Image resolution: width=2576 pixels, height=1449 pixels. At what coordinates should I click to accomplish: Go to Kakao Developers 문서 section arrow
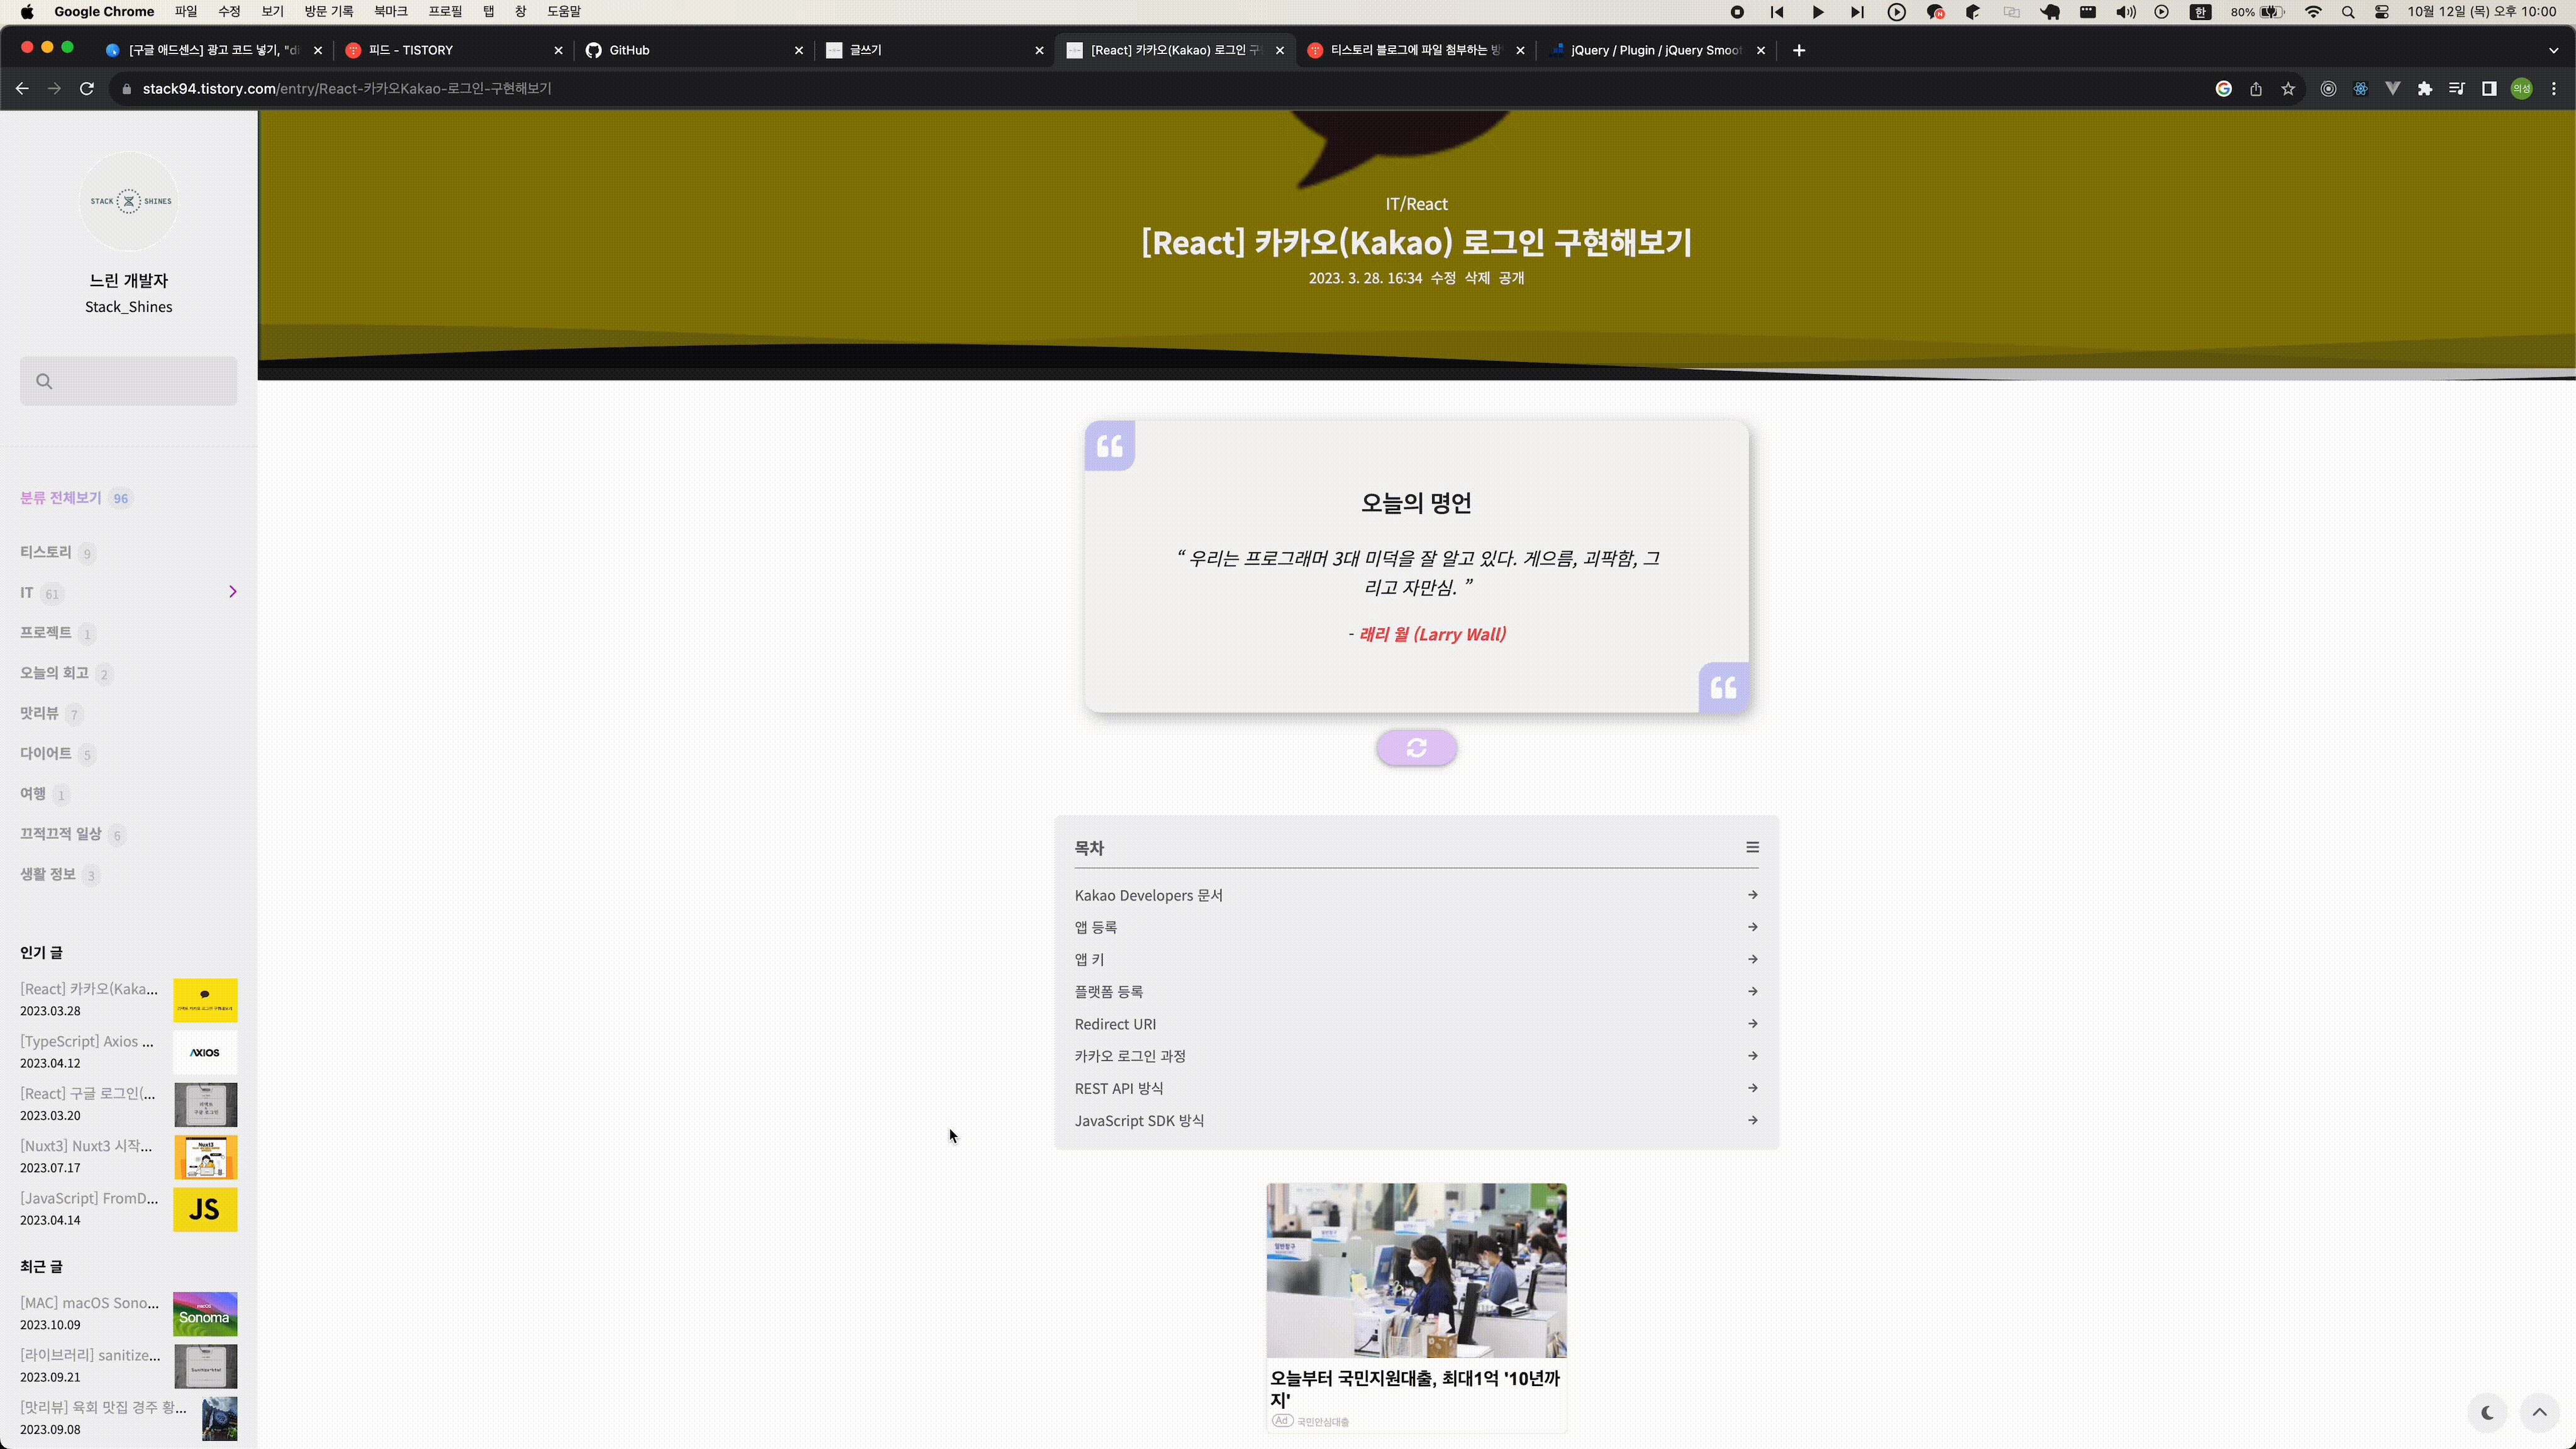1752,895
